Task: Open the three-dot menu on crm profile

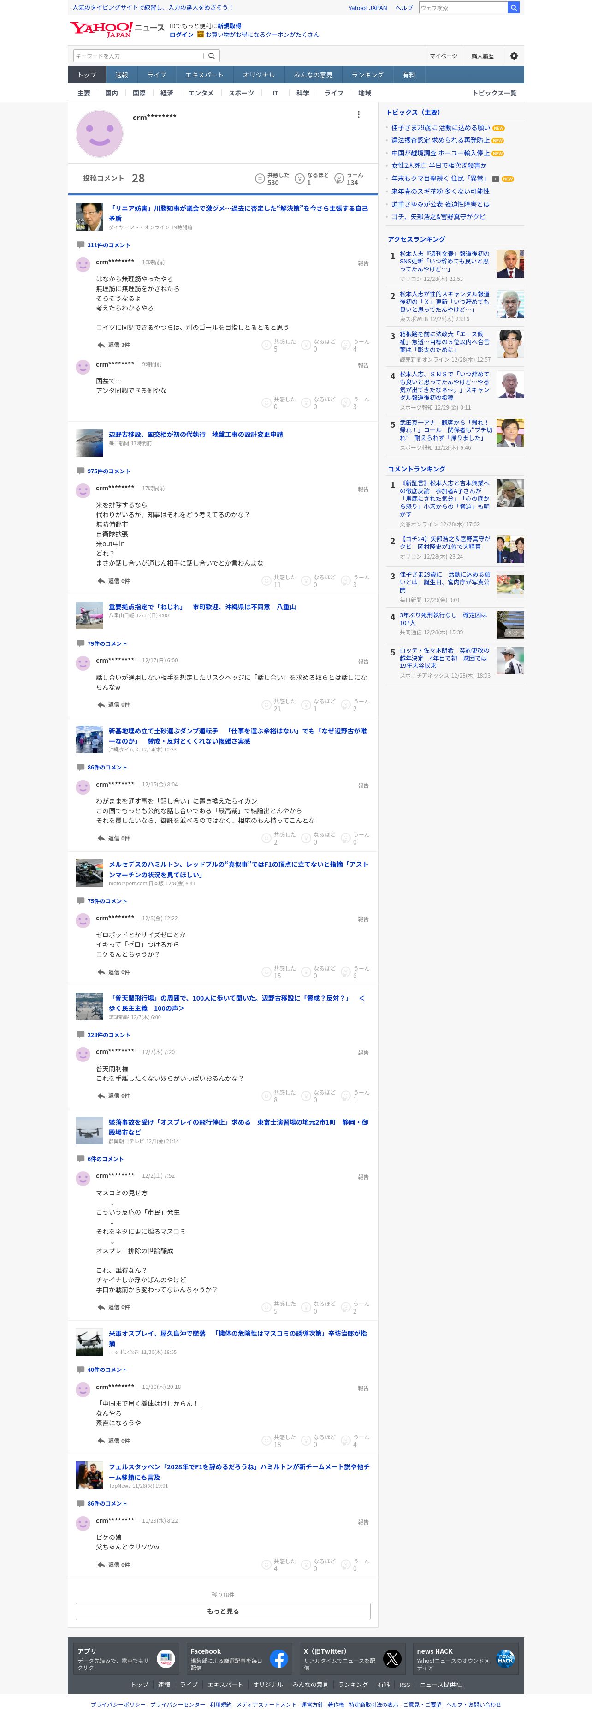Action: point(358,114)
